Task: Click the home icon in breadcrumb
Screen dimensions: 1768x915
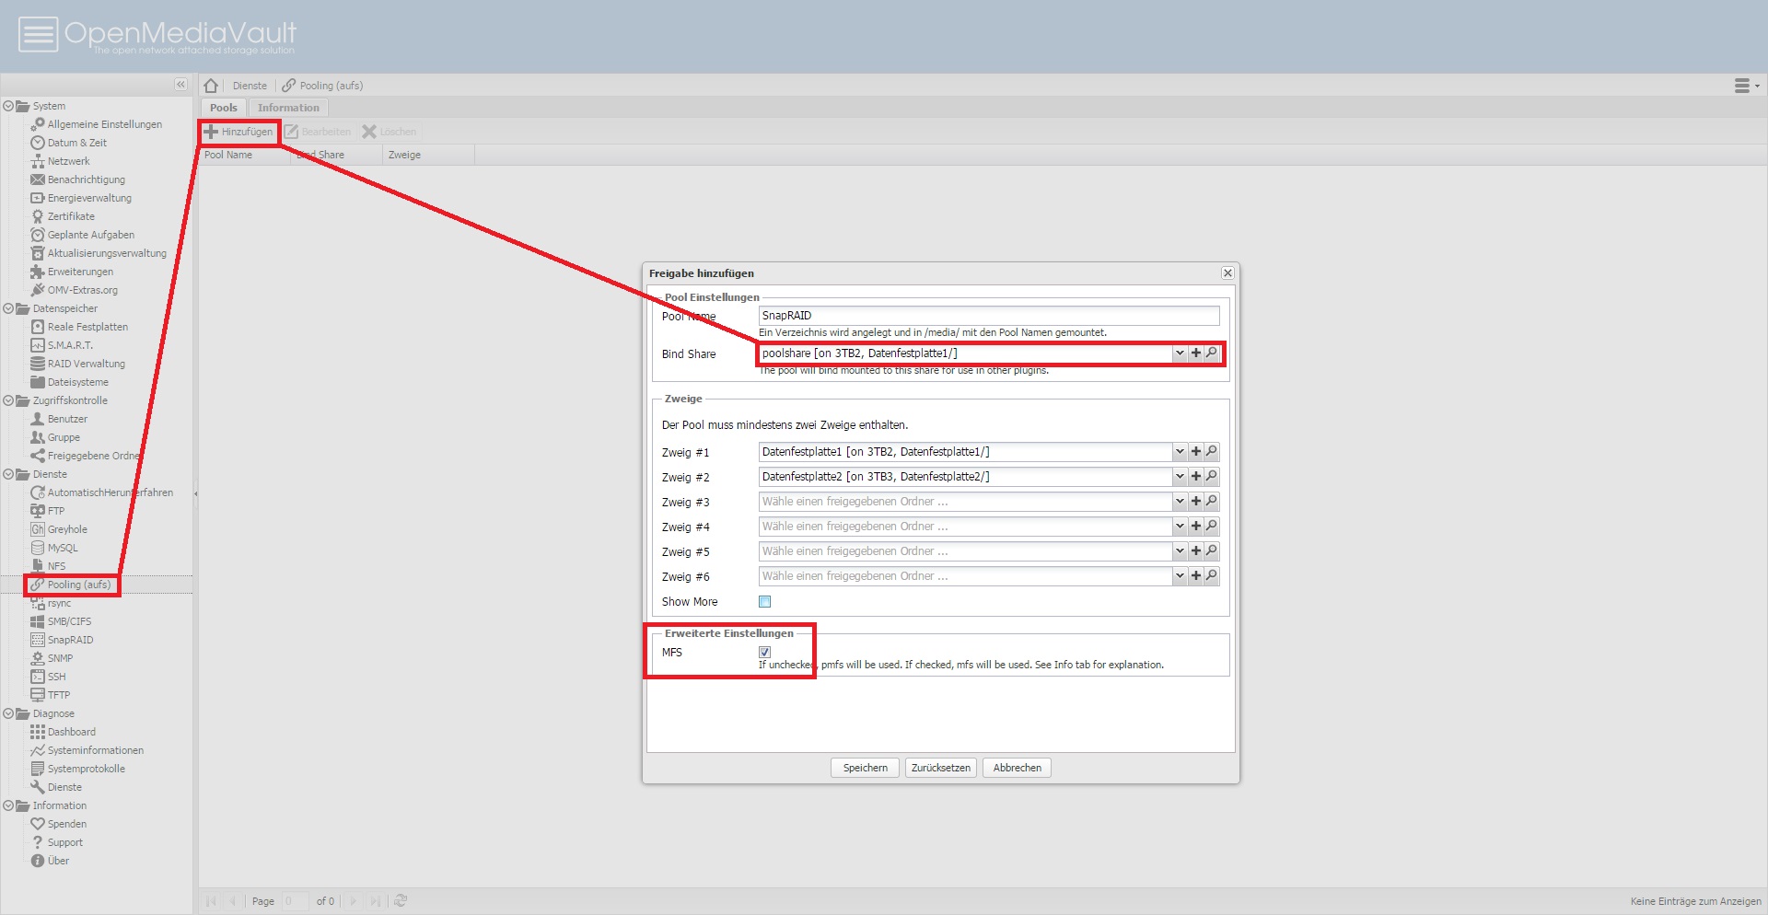Action: click(211, 86)
